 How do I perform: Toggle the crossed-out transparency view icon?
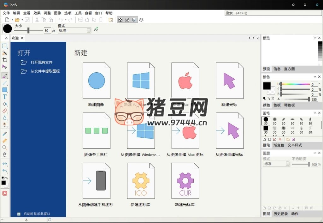[x=127, y=20]
